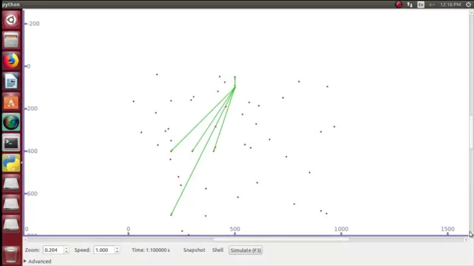Viewport: 474px width, 266px height.
Task: Increase the Speed value with up arrow
Action: (x=117, y=248)
